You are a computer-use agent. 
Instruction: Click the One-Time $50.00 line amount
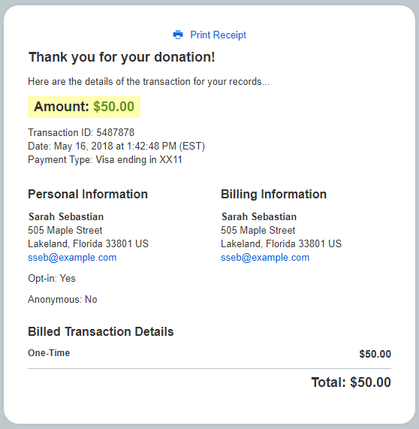[375, 354]
